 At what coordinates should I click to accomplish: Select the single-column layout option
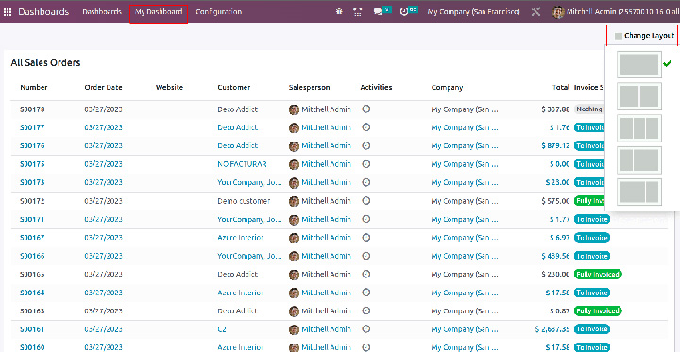pyautogui.click(x=639, y=64)
